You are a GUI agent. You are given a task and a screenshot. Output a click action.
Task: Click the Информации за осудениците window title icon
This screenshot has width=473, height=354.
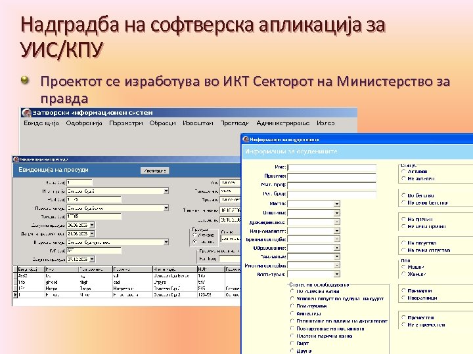246,140
